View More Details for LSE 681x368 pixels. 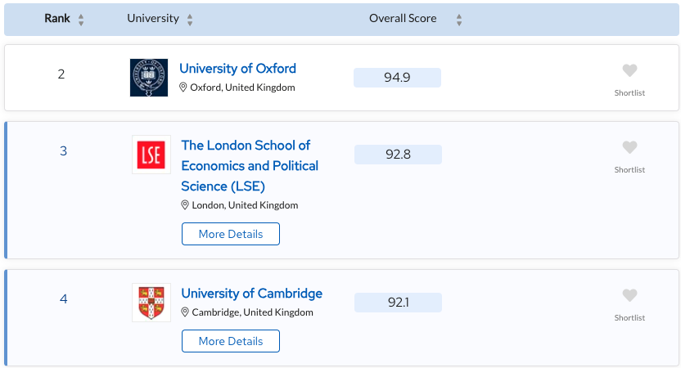pyautogui.click(x=231, y=234)
